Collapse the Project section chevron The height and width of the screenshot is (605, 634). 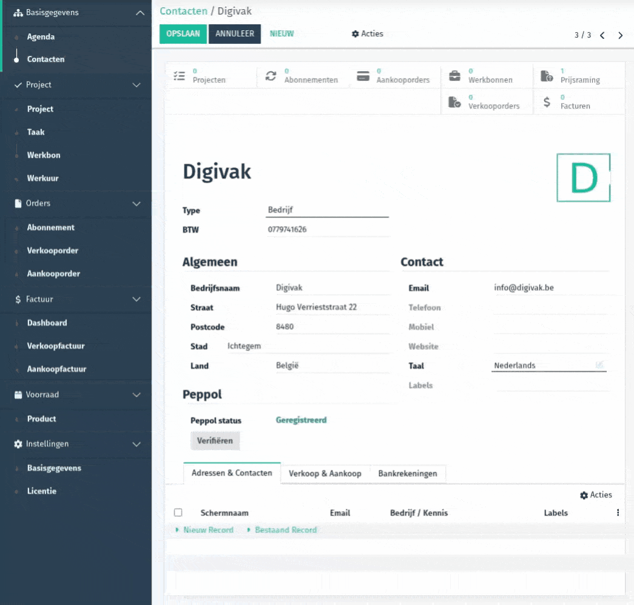[x=137, y=85]
